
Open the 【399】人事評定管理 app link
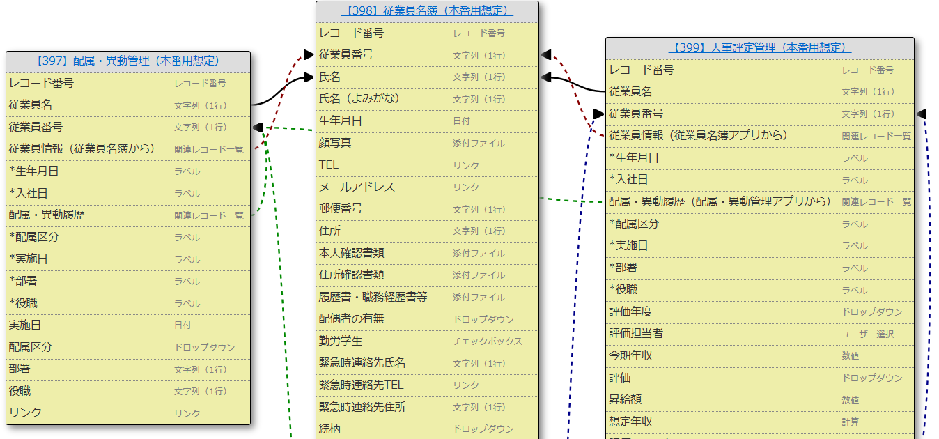[759, 48]
